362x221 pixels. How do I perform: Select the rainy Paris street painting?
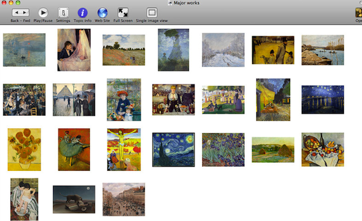[74, 100]
